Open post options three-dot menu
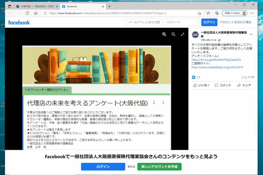 (x=251, y=34)
